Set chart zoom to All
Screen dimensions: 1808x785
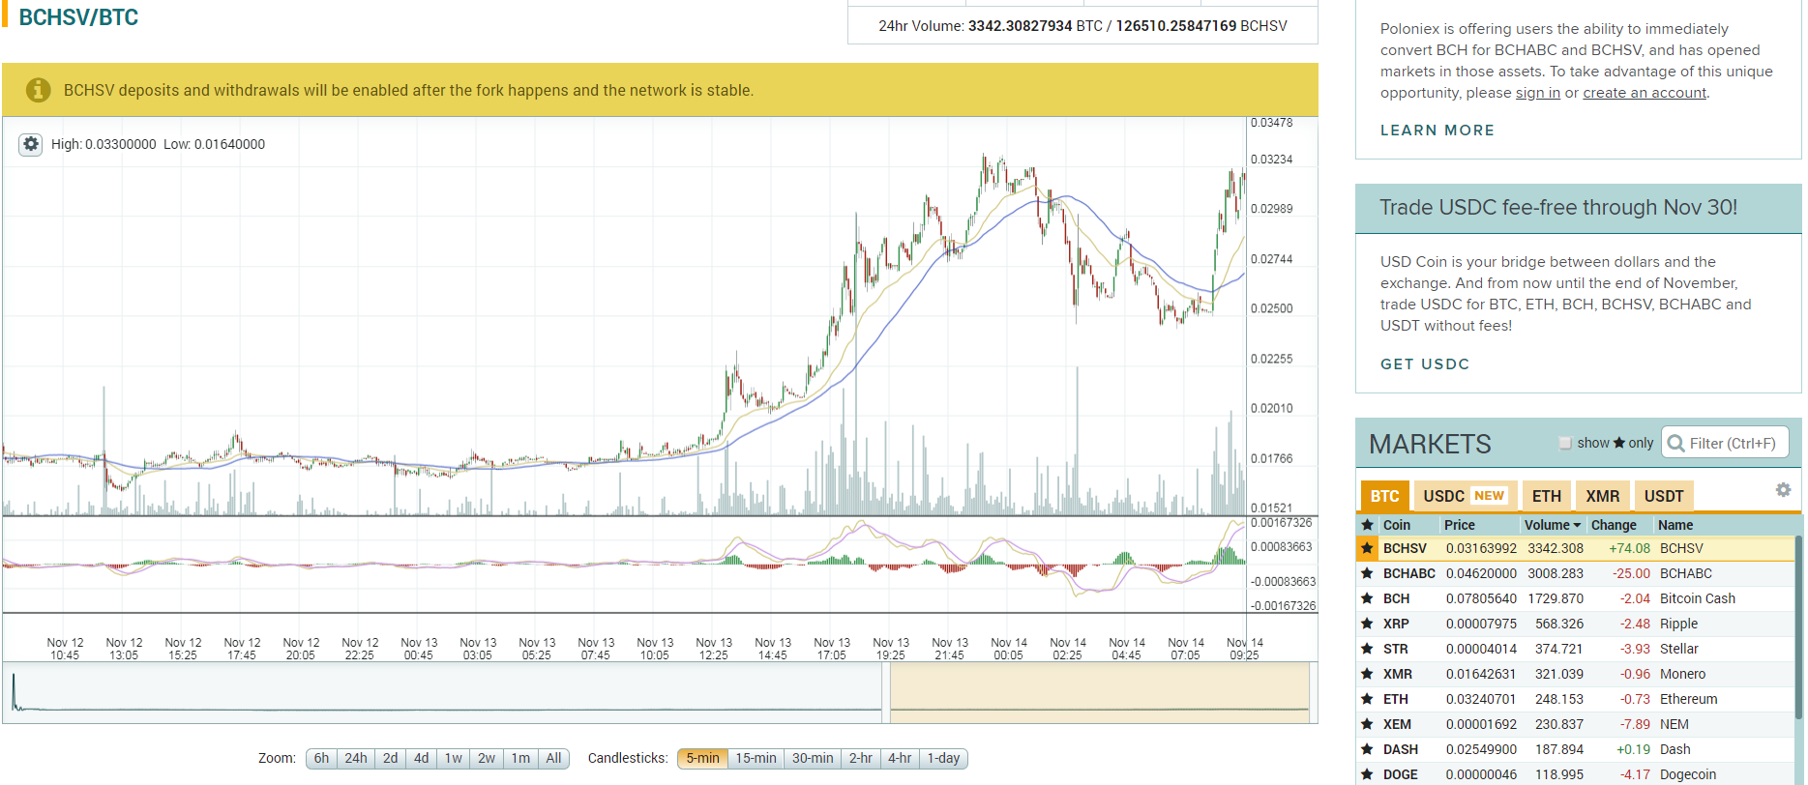[553, 758]
